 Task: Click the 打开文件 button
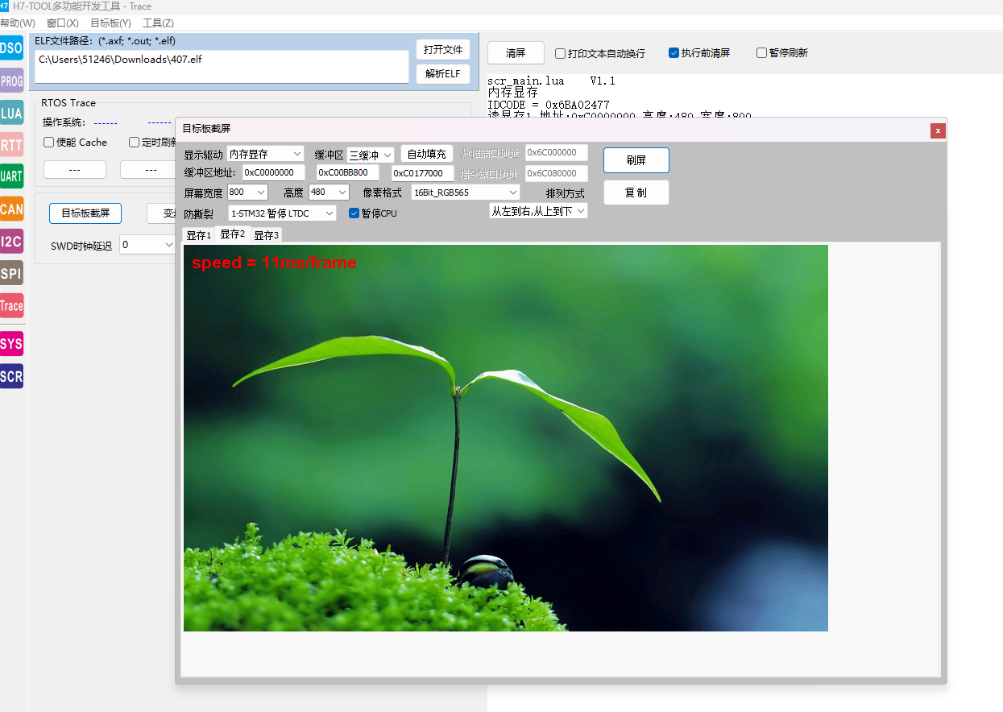click(443, 50)
